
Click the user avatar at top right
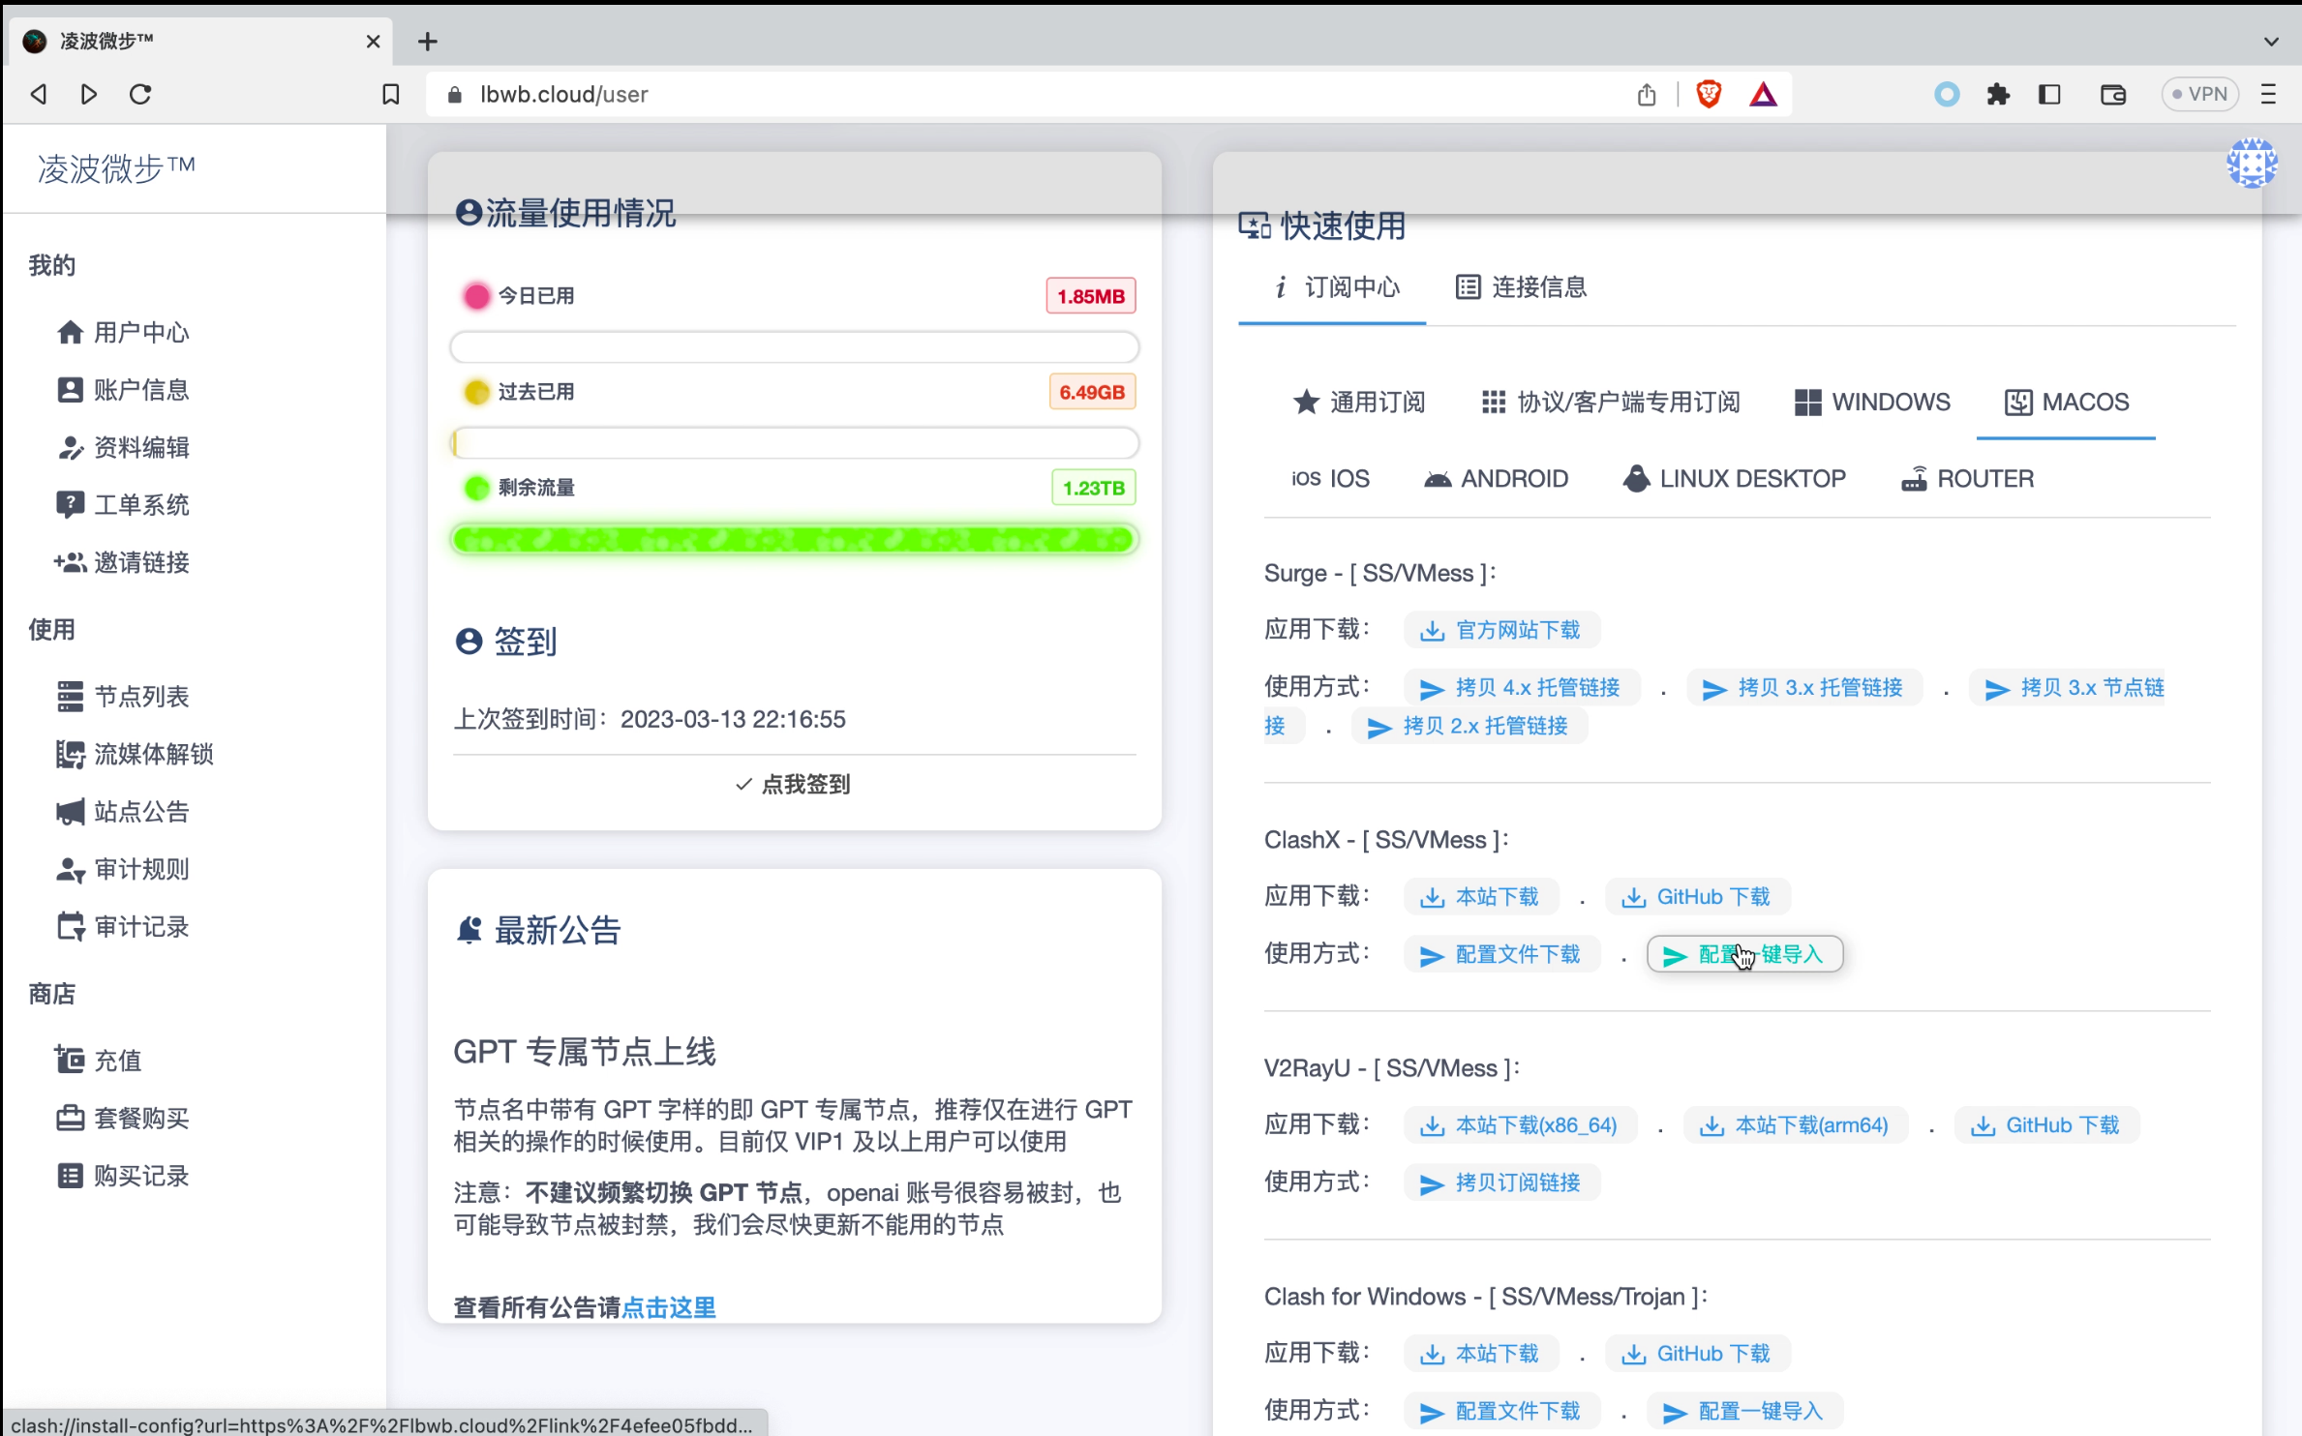[2251, 162]
